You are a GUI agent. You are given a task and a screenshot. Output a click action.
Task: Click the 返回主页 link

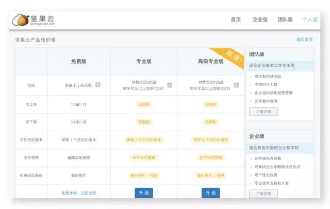pyautogui.click(x=304, y=40)
